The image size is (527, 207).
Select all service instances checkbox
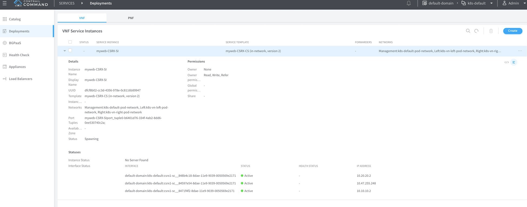70,42
